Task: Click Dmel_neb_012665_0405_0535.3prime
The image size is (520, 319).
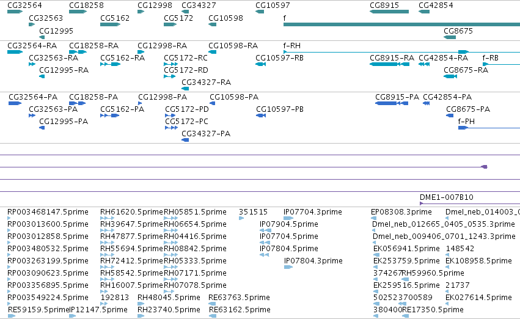Action: coord(444,224)
